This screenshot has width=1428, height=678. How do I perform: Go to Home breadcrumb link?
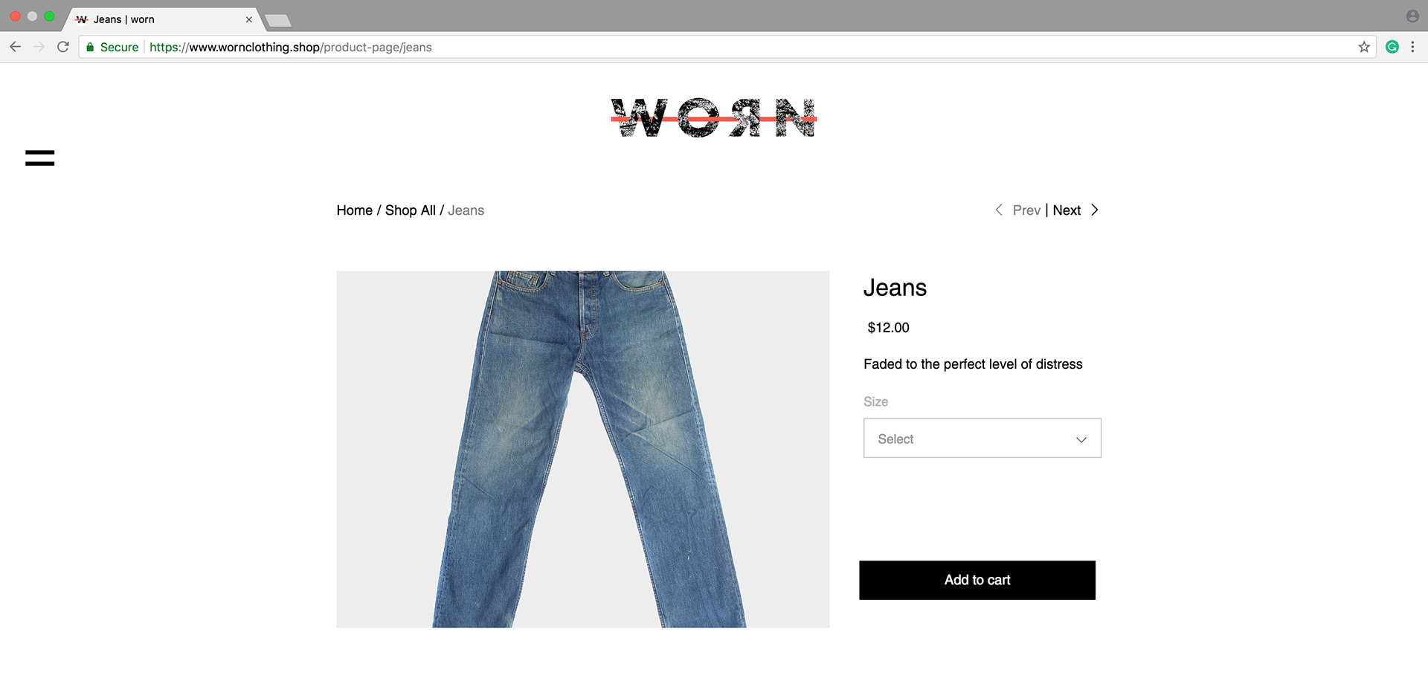pos(354,210)
